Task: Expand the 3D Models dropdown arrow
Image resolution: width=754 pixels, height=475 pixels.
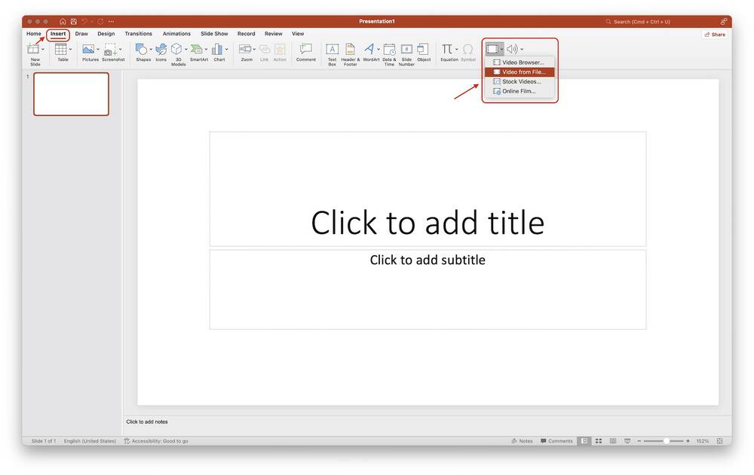Action: 186,49
